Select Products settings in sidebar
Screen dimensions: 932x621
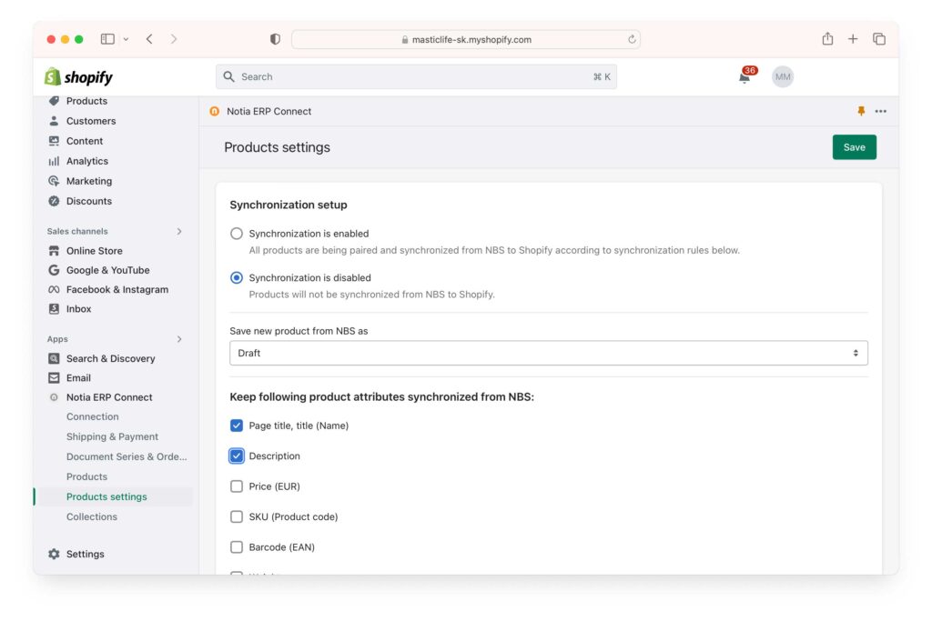(106, 497)
